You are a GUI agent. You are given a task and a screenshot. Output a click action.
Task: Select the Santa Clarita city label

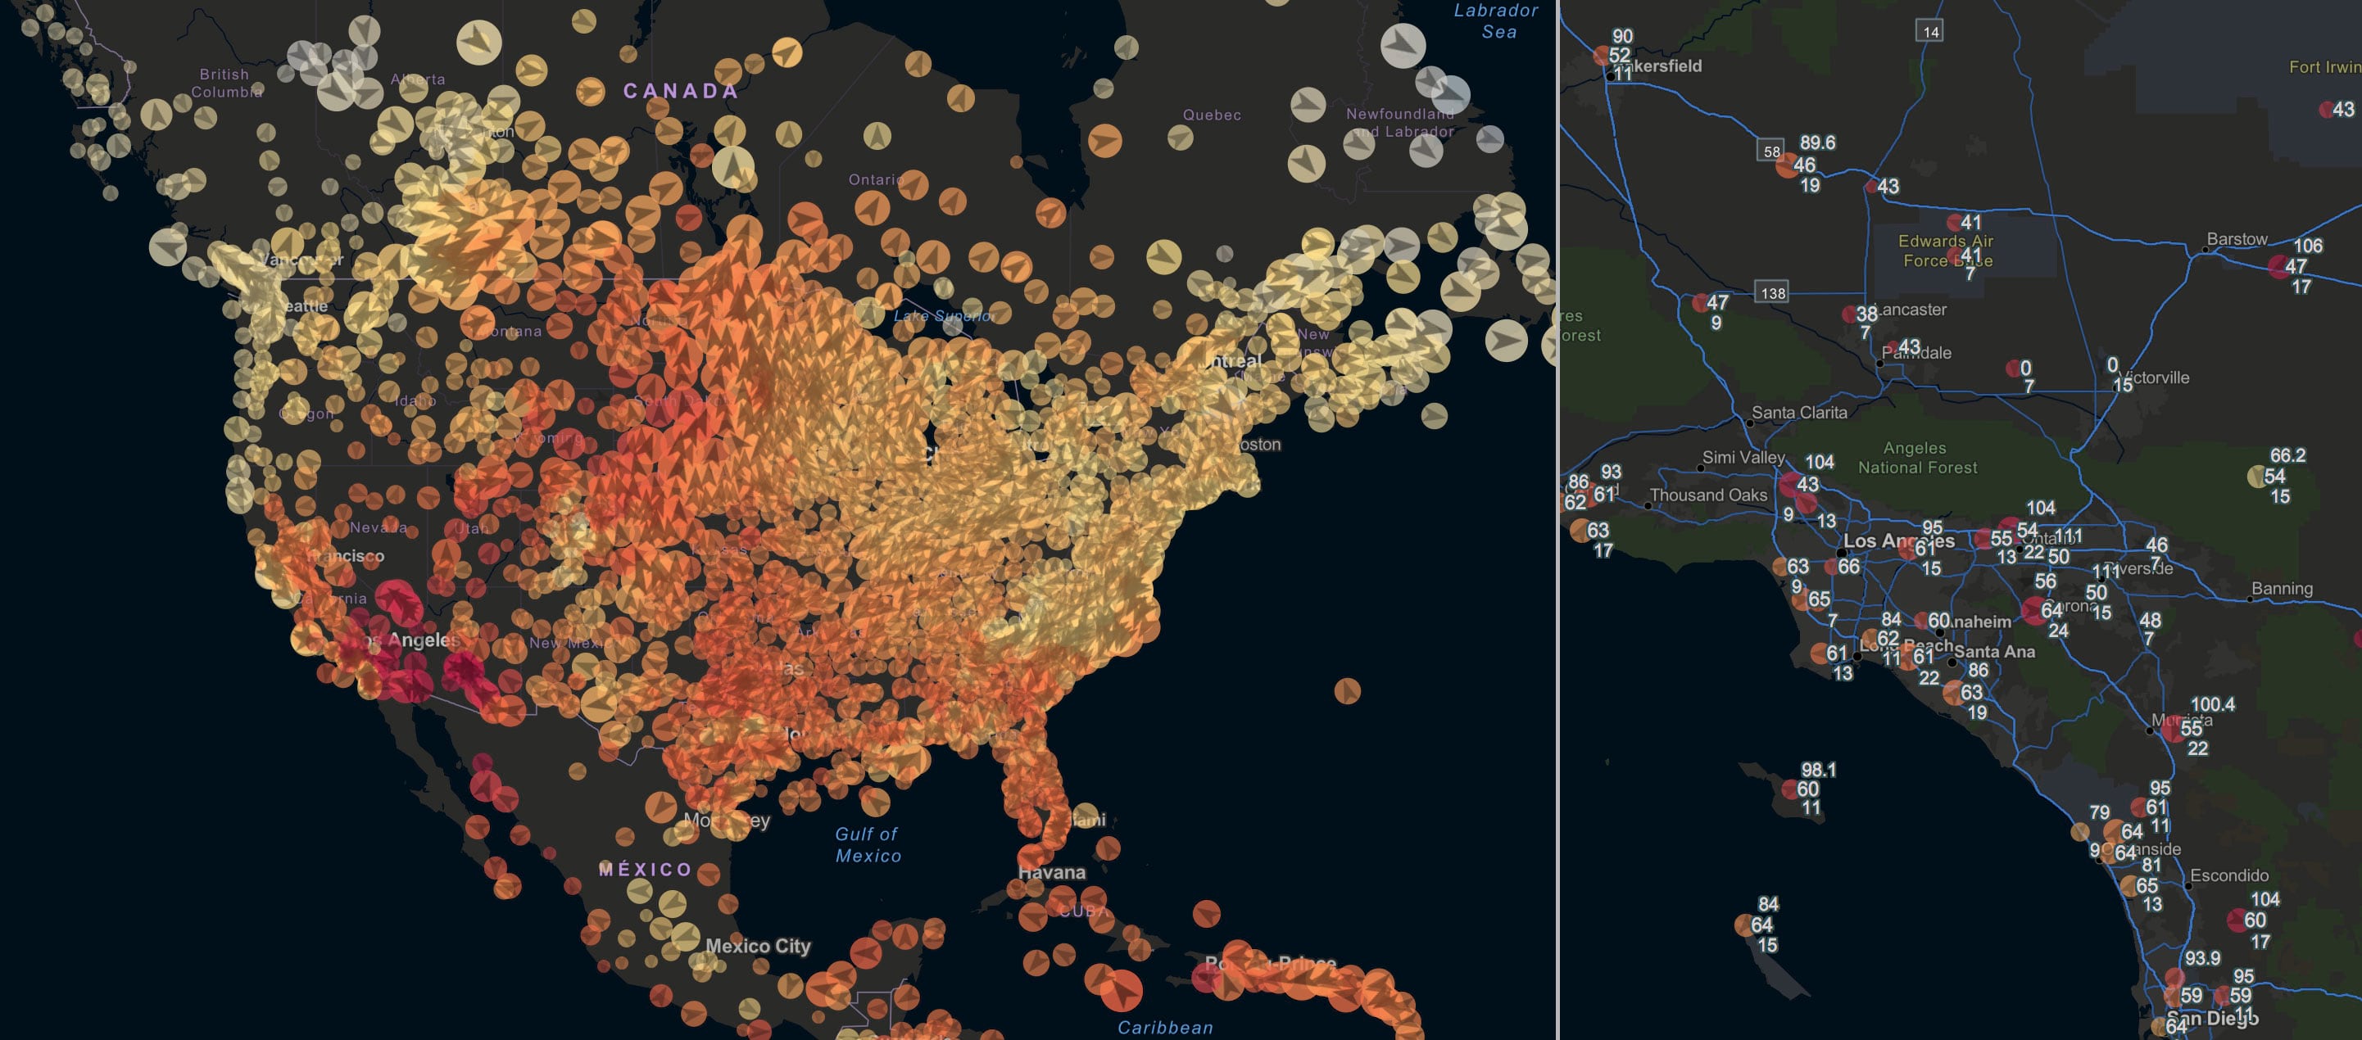pyautogui.click(x=1799, y=413)
